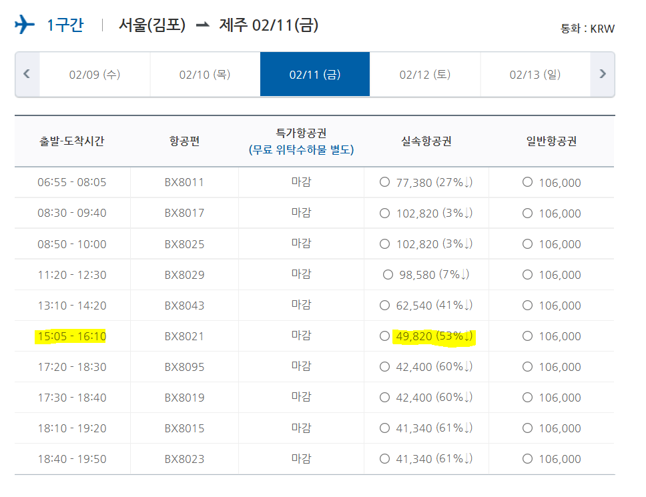The image size is (646, 497).
Task: Click the 제주 02/11(금) destination heading
Action: tap(269, 25)
